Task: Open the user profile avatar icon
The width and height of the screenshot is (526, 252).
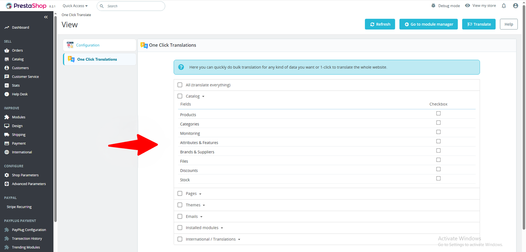Action: point(515,6)
